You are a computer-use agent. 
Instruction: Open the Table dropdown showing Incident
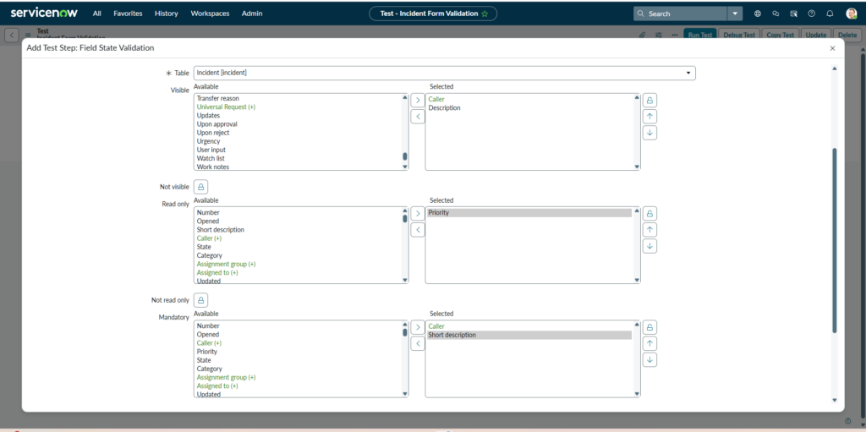pyautogui.click(x=444, y=73)
